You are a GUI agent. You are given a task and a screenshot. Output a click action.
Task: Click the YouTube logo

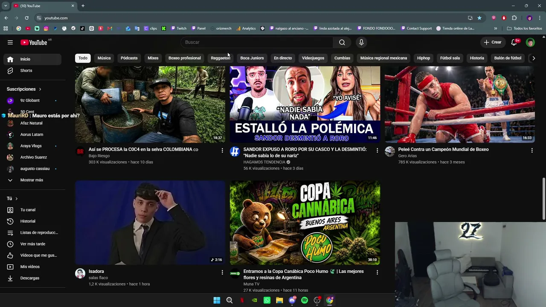click(34, 42)
